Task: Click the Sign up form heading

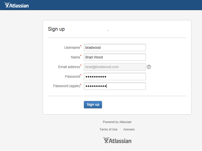Action: [57, 29]
